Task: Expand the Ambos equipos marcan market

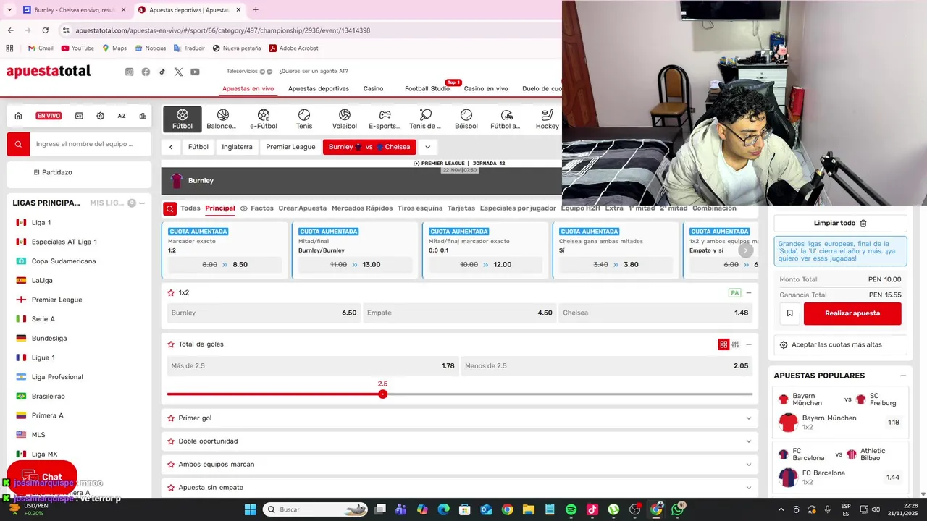Action: tap(748, 465)
